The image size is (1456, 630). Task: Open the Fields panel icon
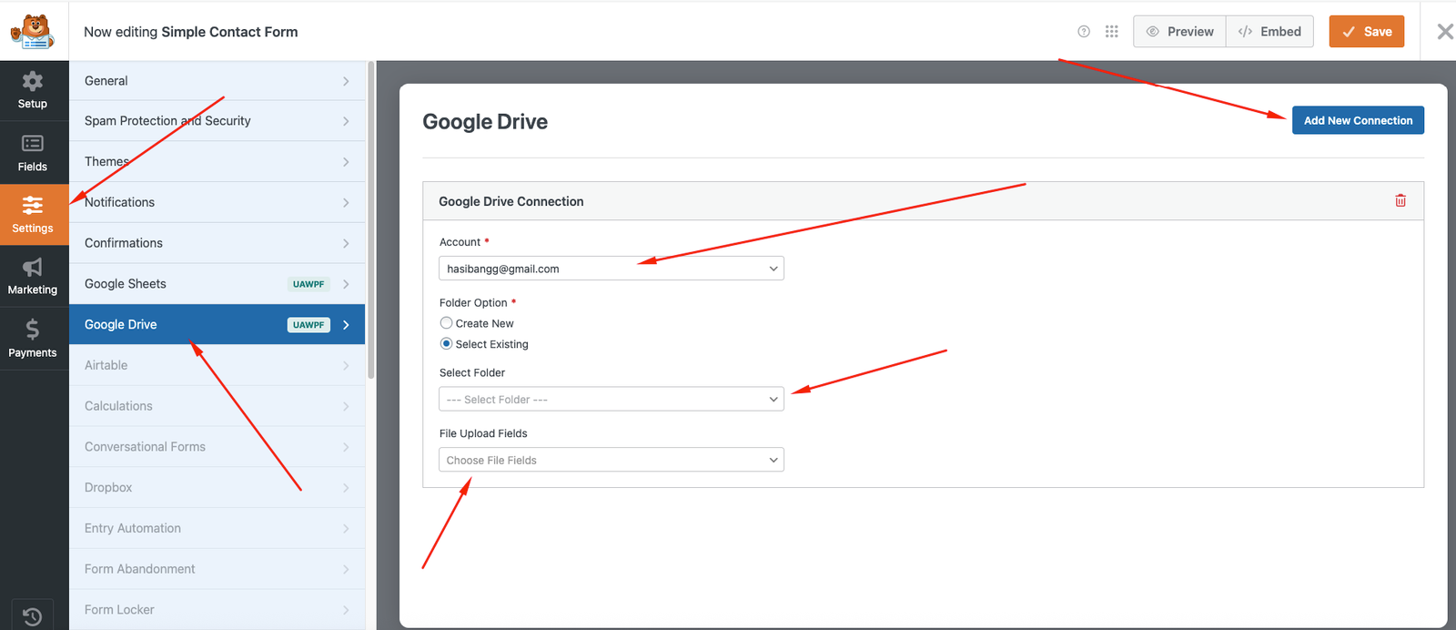point(33,153)
